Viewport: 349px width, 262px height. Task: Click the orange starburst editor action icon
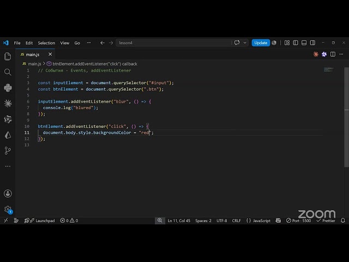point(316,54)
